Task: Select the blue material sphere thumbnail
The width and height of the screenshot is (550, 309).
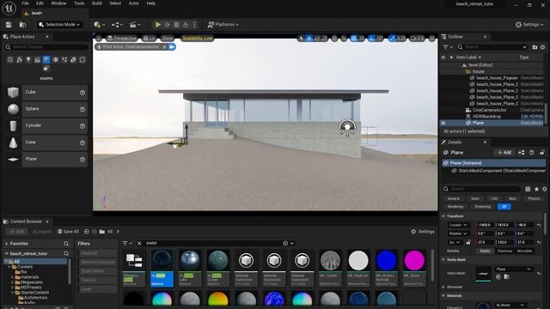Action: tap(386, 261)
